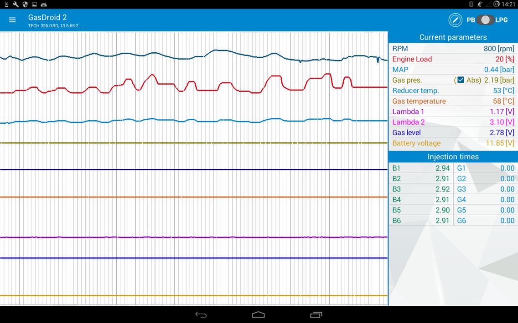Image resolution: width=518 pixels, height=323 pixels.
Task: Tap the B3 injection time cell
Action: [x=421, y=189]
